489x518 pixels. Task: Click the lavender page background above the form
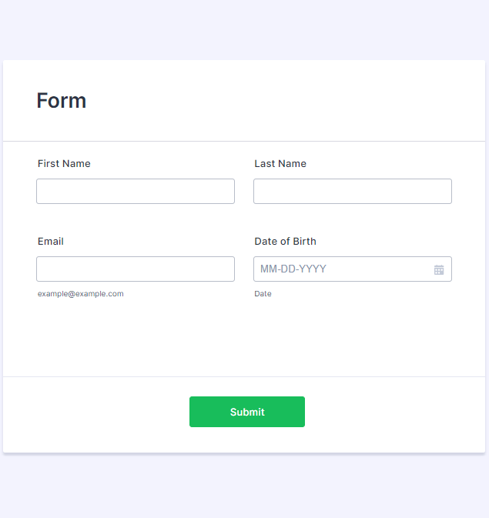[244, 29]
